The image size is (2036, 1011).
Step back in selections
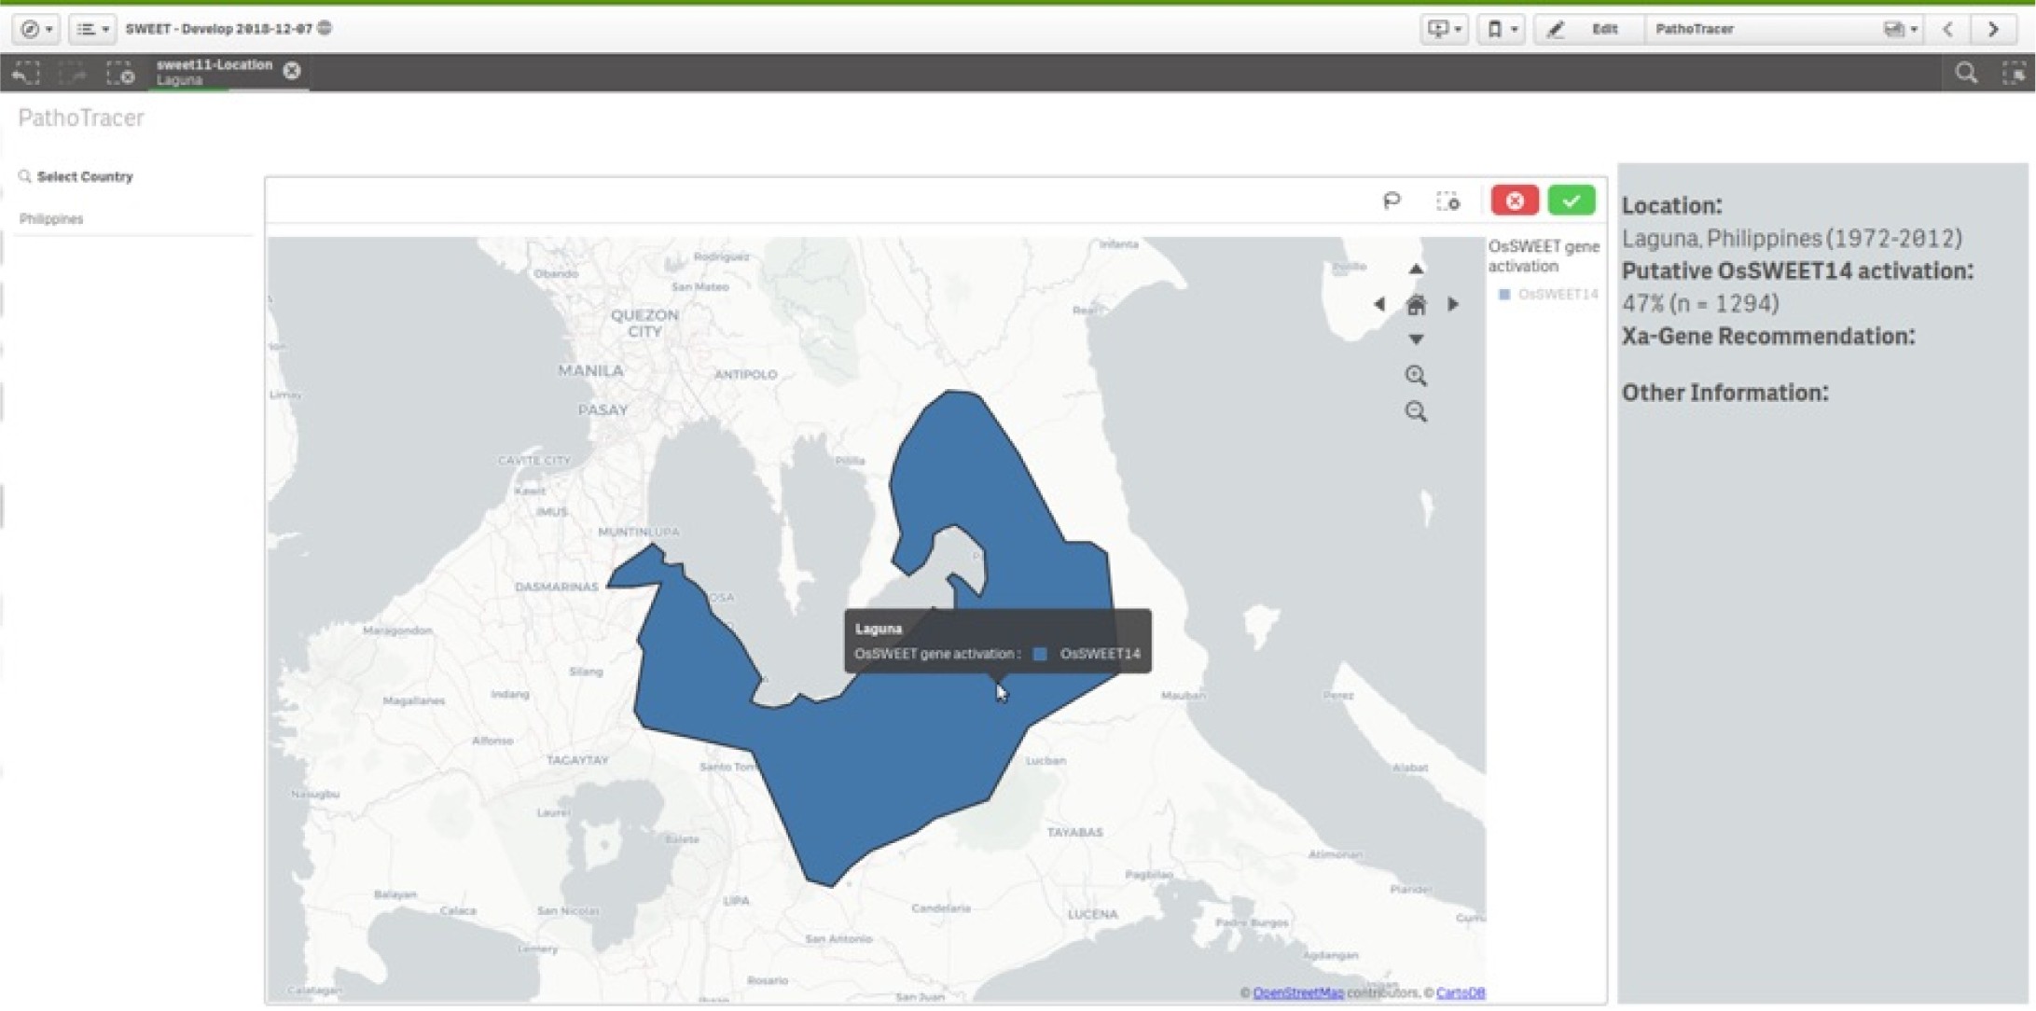click(x=25, y=73)
